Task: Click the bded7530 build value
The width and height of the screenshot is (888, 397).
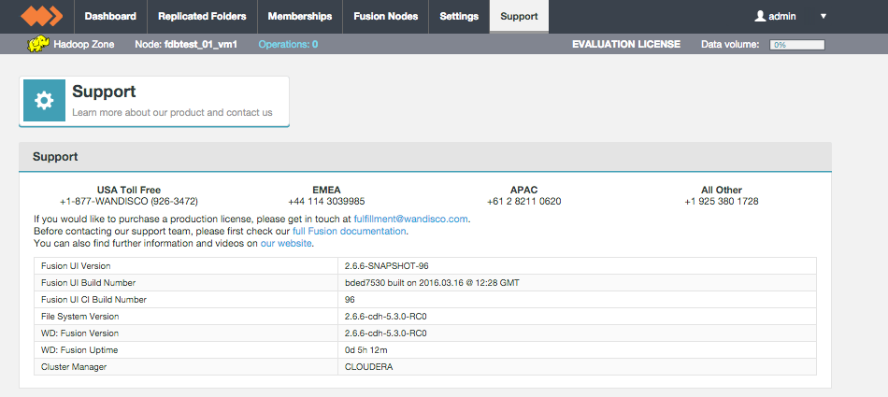Action: 432,283
